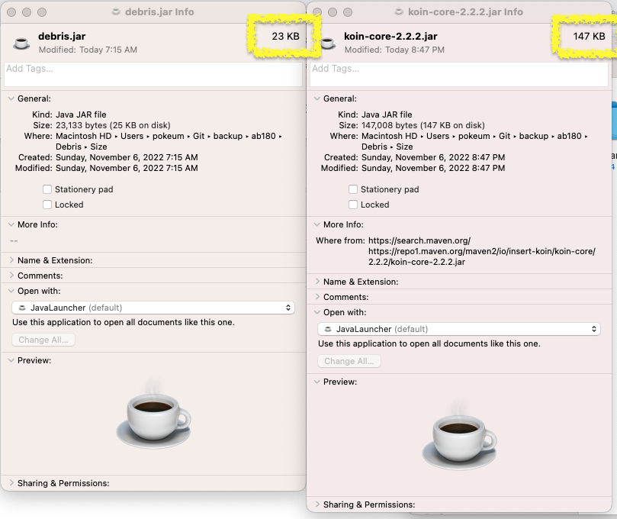Click Created date "Sunday, November 6, 2022 8:47 PM"

433,157
